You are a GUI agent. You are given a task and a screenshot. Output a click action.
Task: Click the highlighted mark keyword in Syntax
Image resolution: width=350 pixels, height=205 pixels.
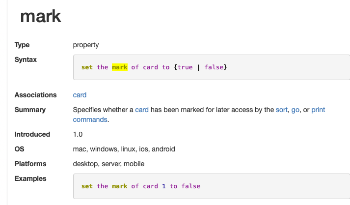[119, 67]
